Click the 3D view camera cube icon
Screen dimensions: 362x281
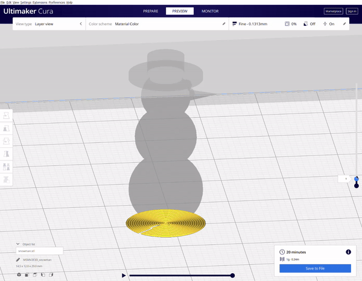19,275
